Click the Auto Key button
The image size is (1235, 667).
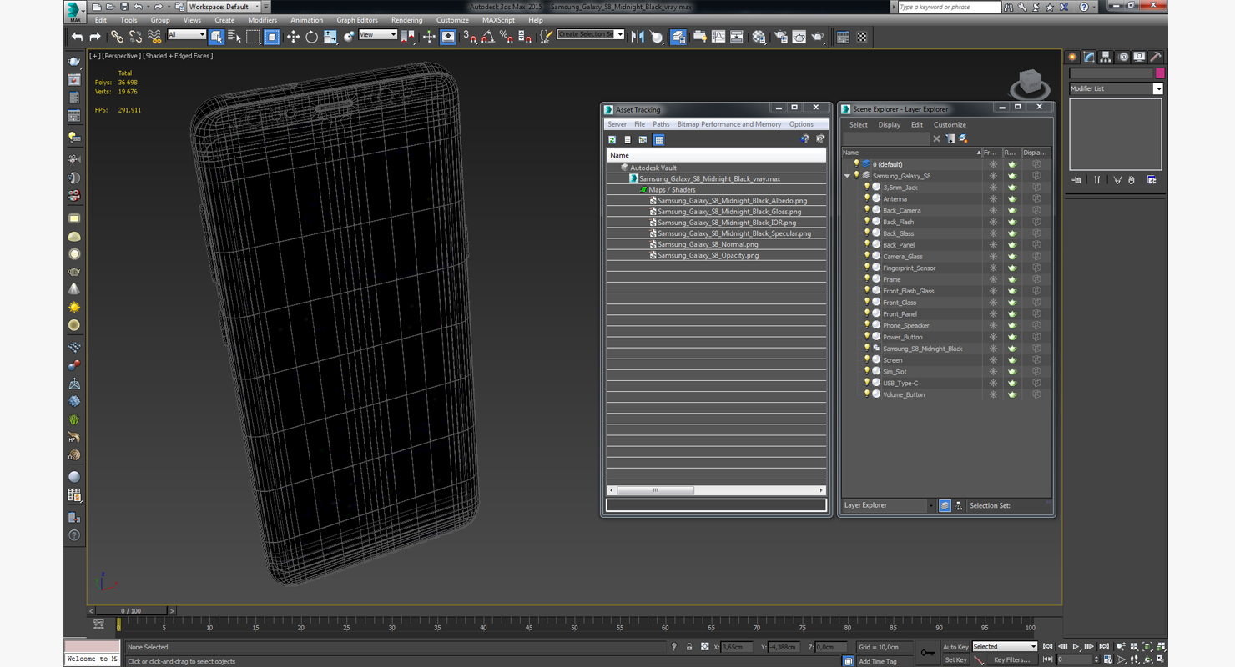(x=955, y=647)
